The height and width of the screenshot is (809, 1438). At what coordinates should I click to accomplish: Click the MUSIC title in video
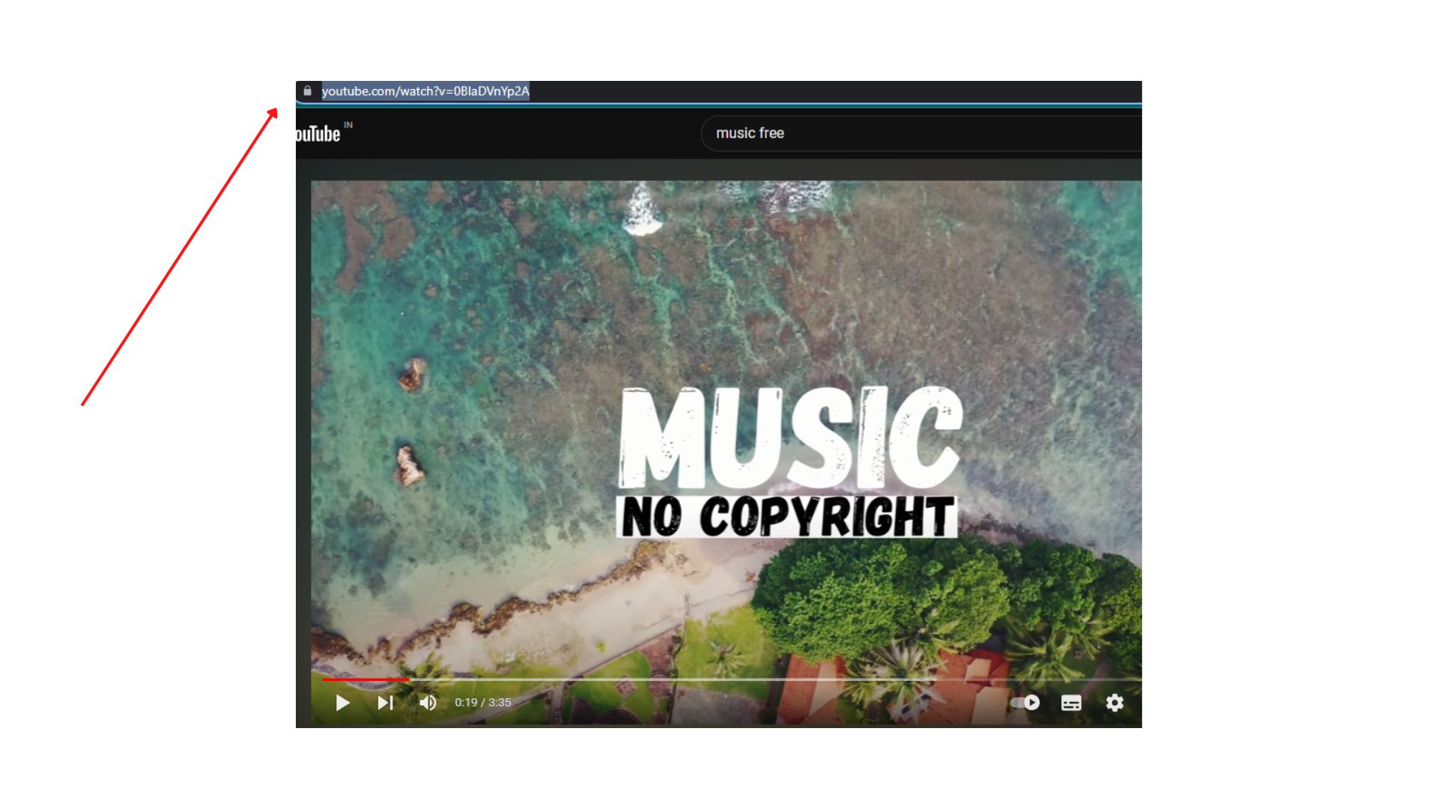coord(790,438)
